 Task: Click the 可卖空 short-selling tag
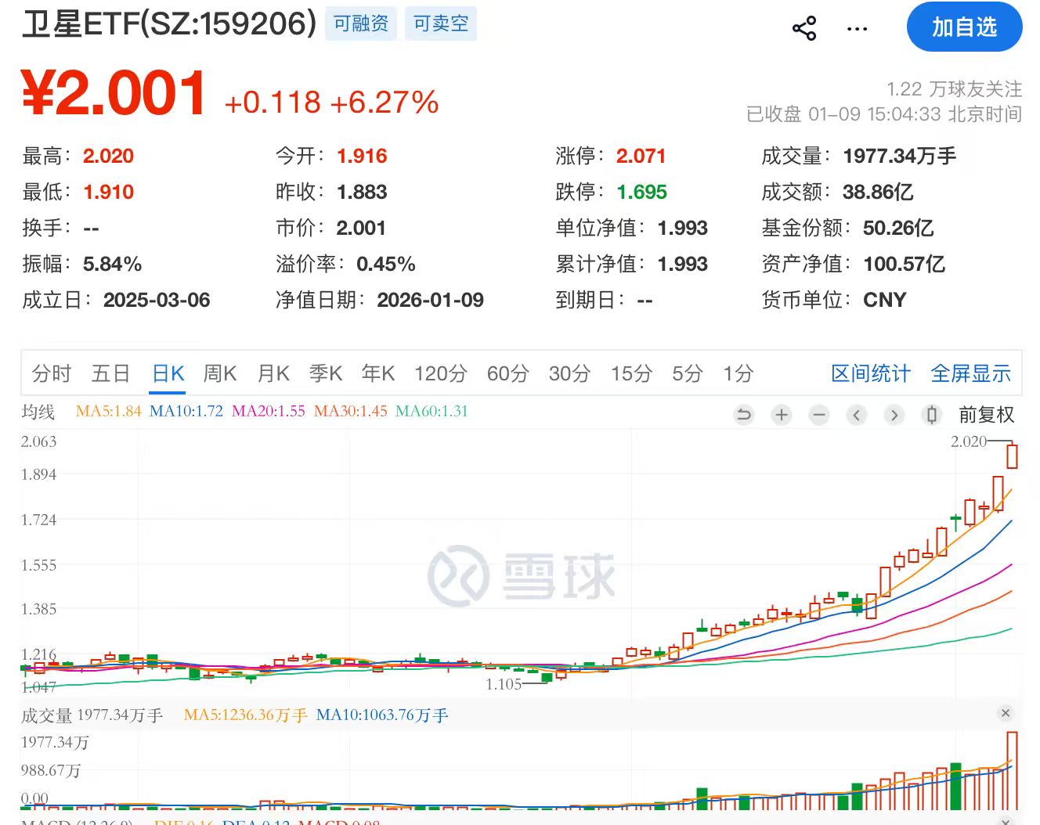click(x=441, y=24)
